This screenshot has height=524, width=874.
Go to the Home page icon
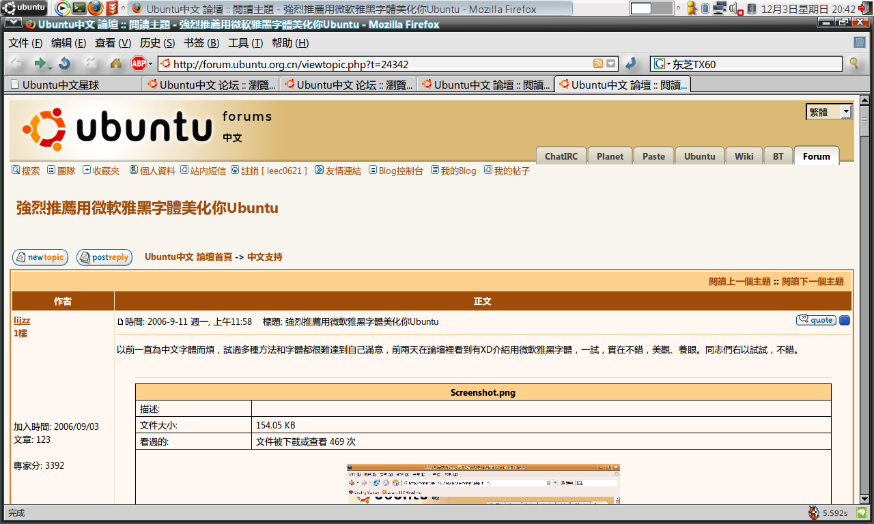(x=116, y=63)
